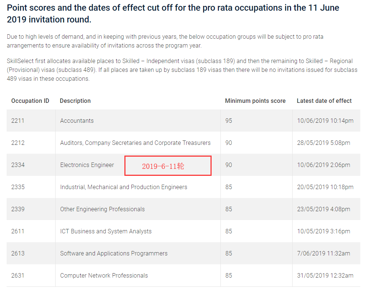368x289 pixels.
Task: Click the Minimum points score header
Action: click(255, 101)
